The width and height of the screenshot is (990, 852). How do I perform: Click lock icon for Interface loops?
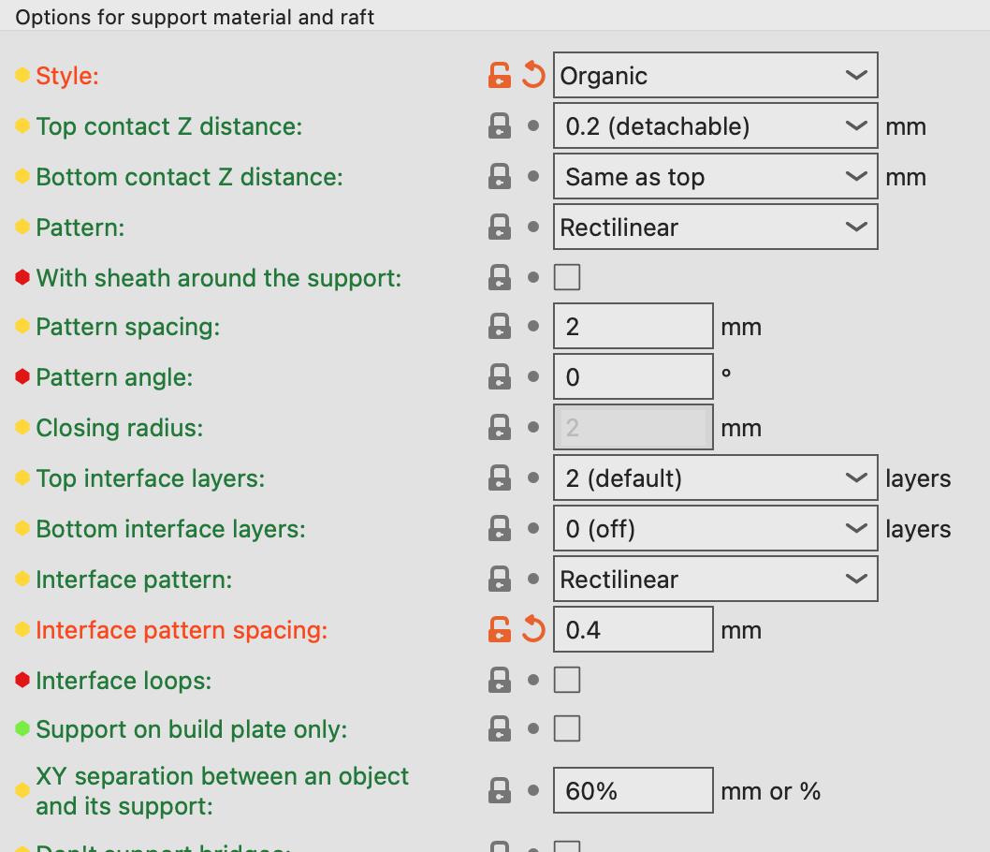500,681
